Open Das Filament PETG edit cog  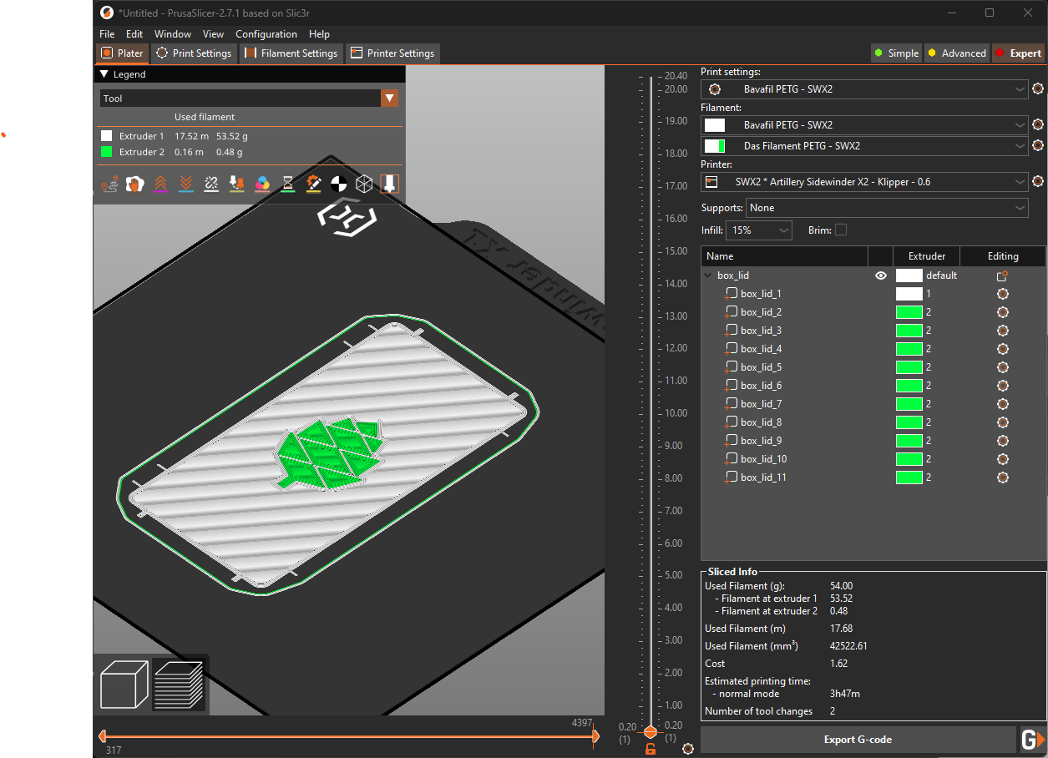coord(1038,145)
